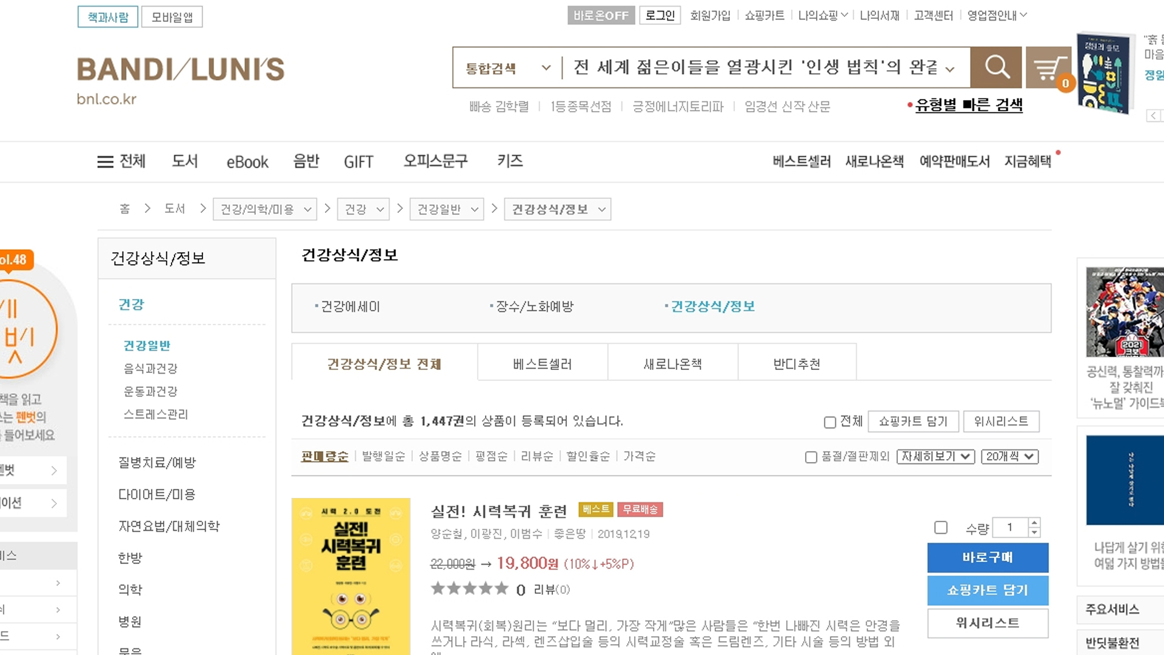Open the 오피스문구 main menu
Image resolution: width=1164 pixels, height=655 pixels.
(x=436, y=161)
